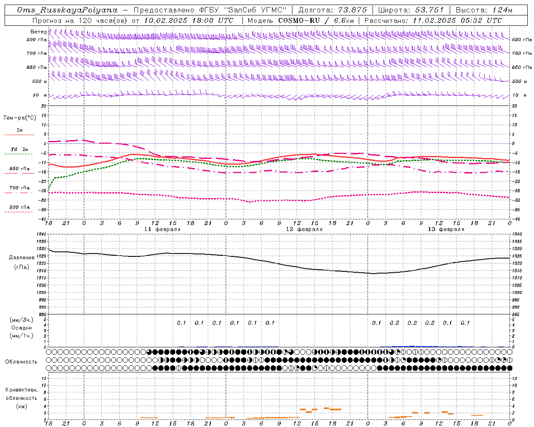The height and width of the screenshot is (427, 534).
Task: Click the '850 гПа' legend entry in temperature panel
Action: 20,169
